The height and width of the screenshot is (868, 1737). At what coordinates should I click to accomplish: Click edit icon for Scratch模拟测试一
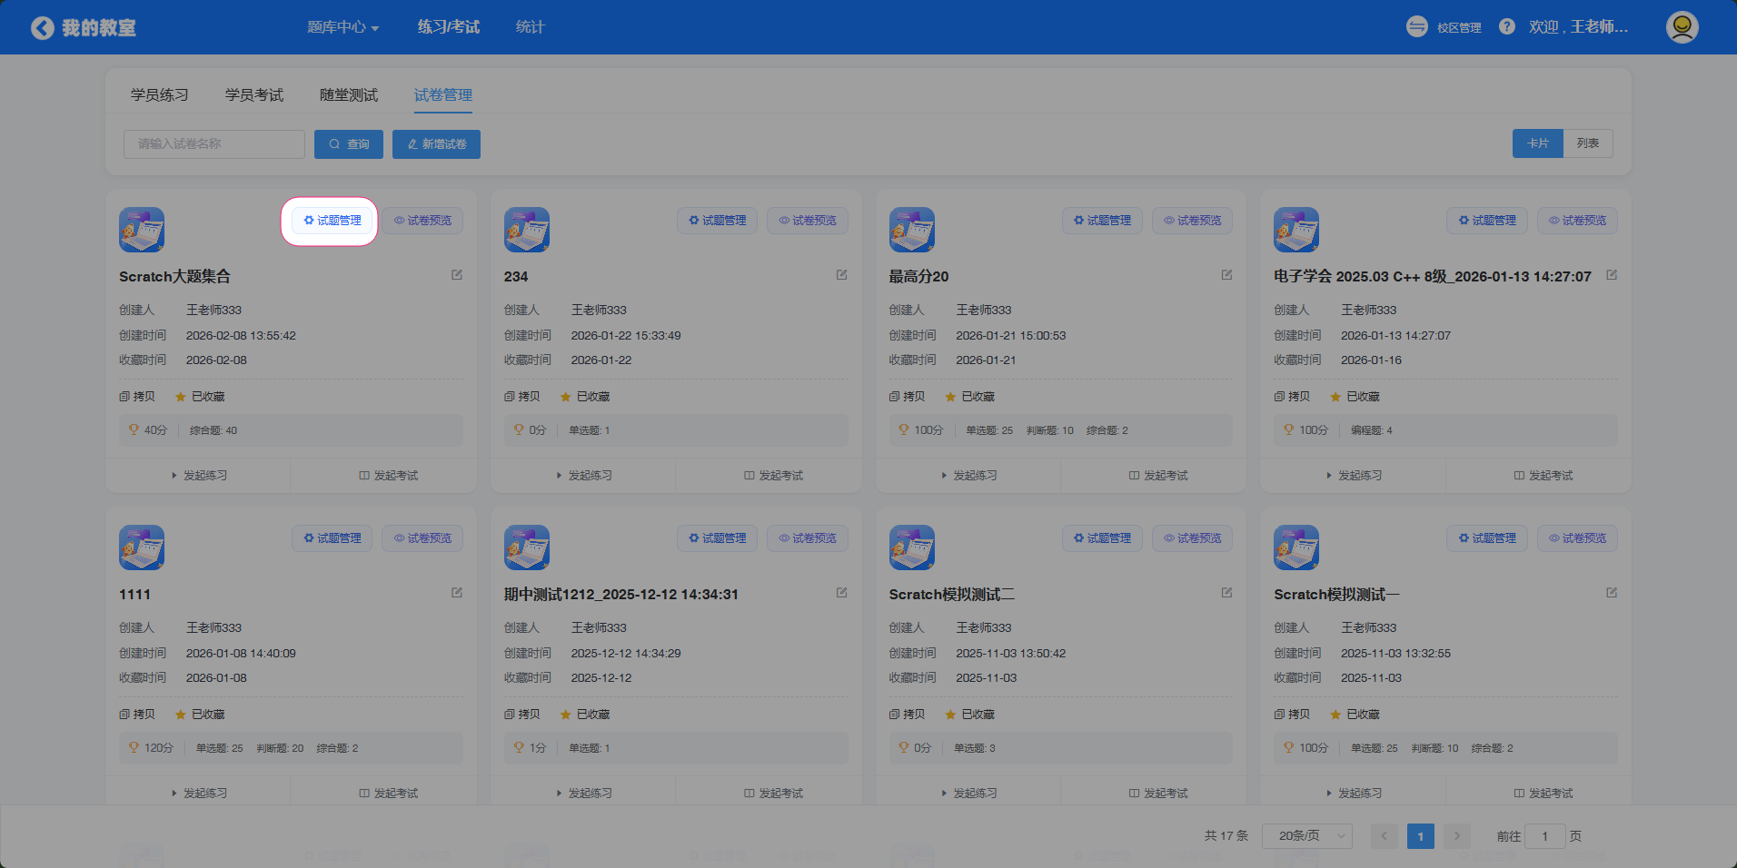click(x=1612, y=593)
